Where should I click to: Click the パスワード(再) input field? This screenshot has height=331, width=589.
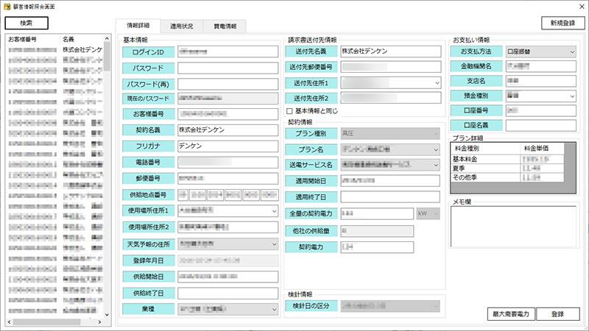tap(228, 84)
